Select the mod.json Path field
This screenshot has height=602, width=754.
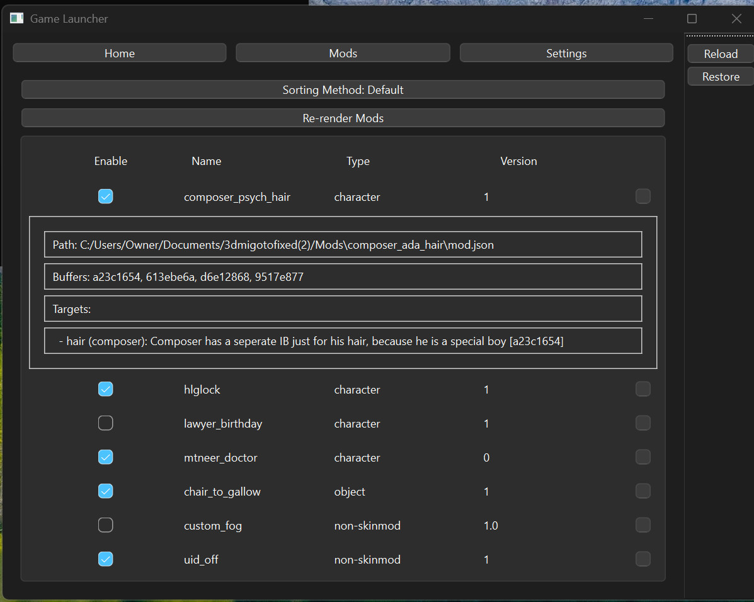coord(343,244)
